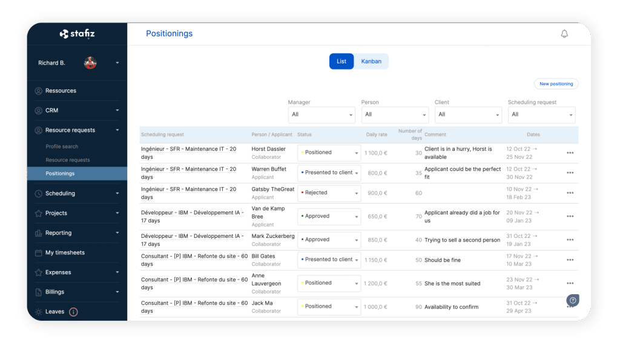Screen dimensions: 620x343
Task: Click the Dates column header
Action: click(x=533, y=135)
